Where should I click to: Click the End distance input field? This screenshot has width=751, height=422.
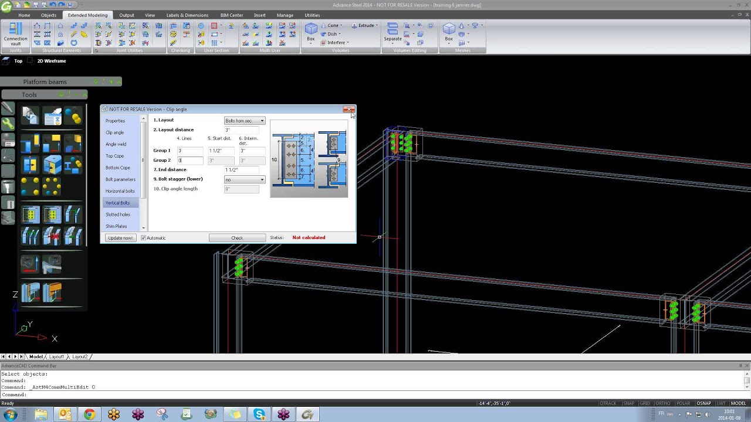(241, 170)
